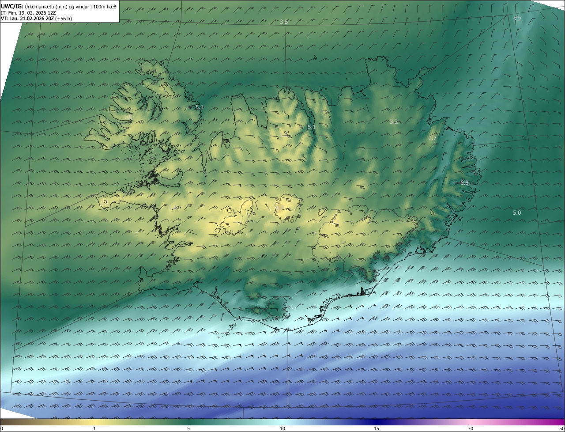The height and width of the screenshot is (432, 565).
Task: Click the colorbar tick labeled 10
Action: tap(282, 428)
